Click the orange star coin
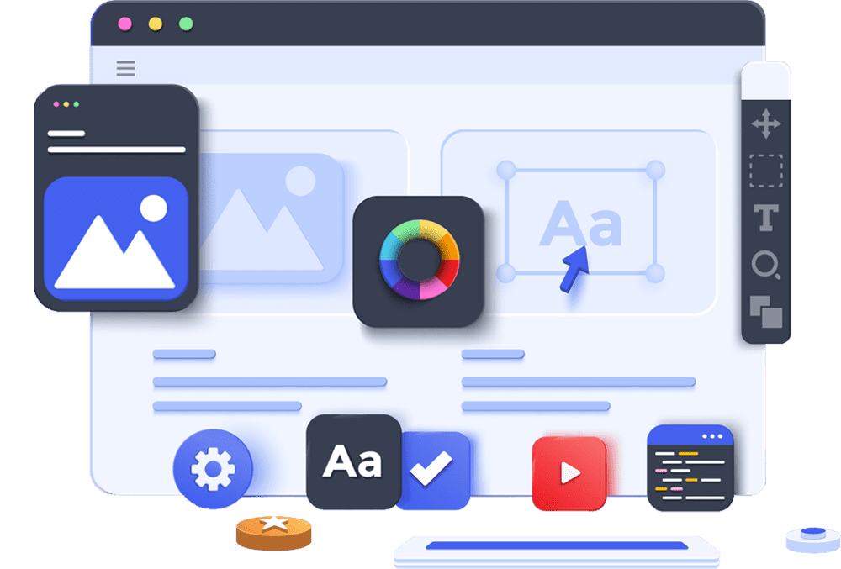This screenshot has width=841, height=569. click(273, 529)
